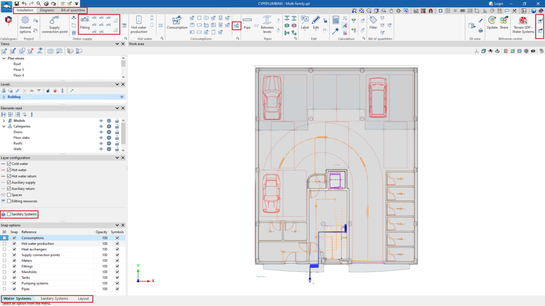Open Terrain SDP - Water Systems
This screenshot has width=545, height=306.
coord(523,24)
